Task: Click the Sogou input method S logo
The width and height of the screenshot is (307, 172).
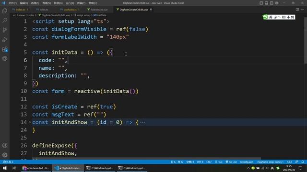Action: point(265,17)
